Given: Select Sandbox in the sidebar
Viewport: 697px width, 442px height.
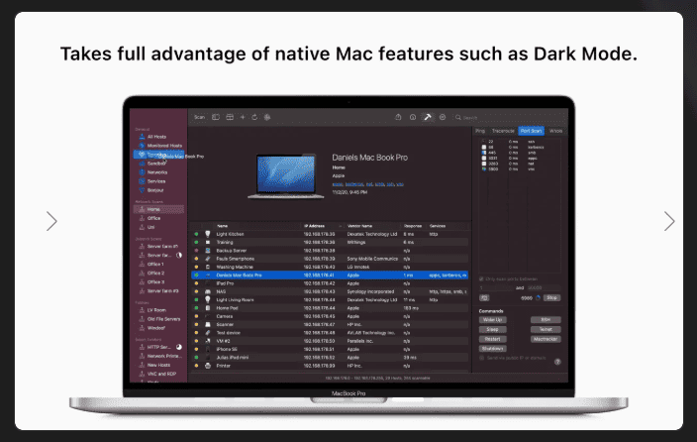Looking at the screenshot, I should 159,164.
